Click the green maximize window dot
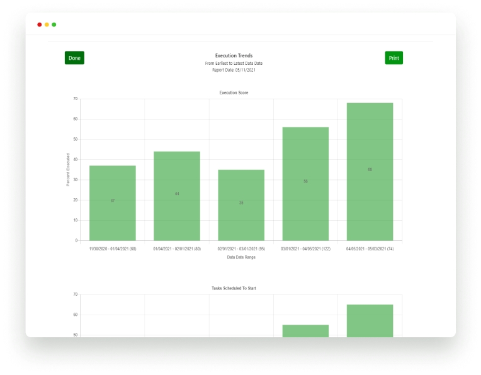 point(54,25)
